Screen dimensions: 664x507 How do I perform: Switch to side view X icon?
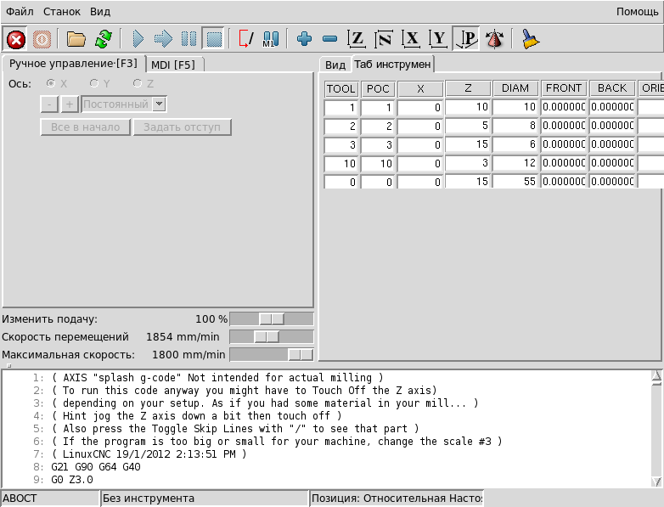[x=411, y=39]
